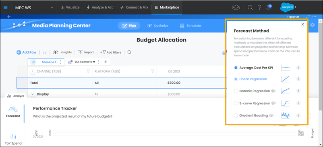Image resolution: width=323 pixels, height=147 pixels.
Task: Click the Display $300.00 cell
Action: pyautogui.click(x=174, y=94)
